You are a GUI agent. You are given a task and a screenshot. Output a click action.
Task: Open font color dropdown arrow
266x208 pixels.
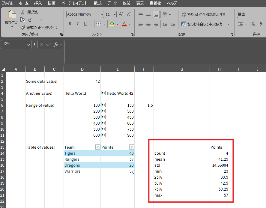pos(130,24)
